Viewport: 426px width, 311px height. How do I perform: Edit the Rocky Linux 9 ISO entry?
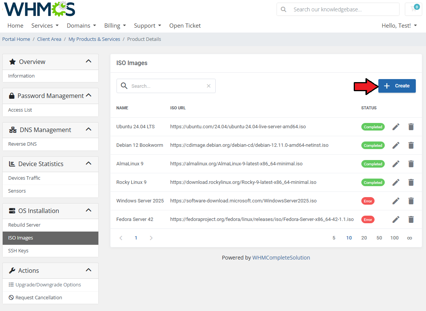pyautogui.click(x=396, y=182)
